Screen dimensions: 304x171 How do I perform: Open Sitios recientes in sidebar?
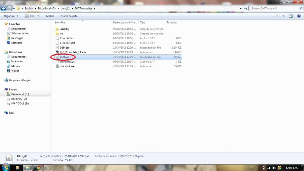pos(20,33)
